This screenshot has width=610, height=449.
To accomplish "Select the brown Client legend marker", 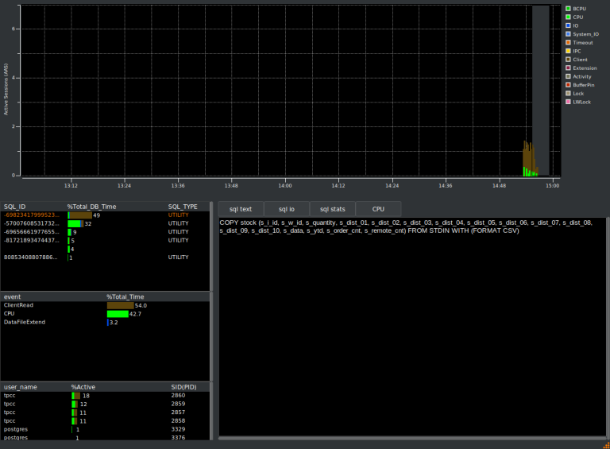I will (568, 60).
